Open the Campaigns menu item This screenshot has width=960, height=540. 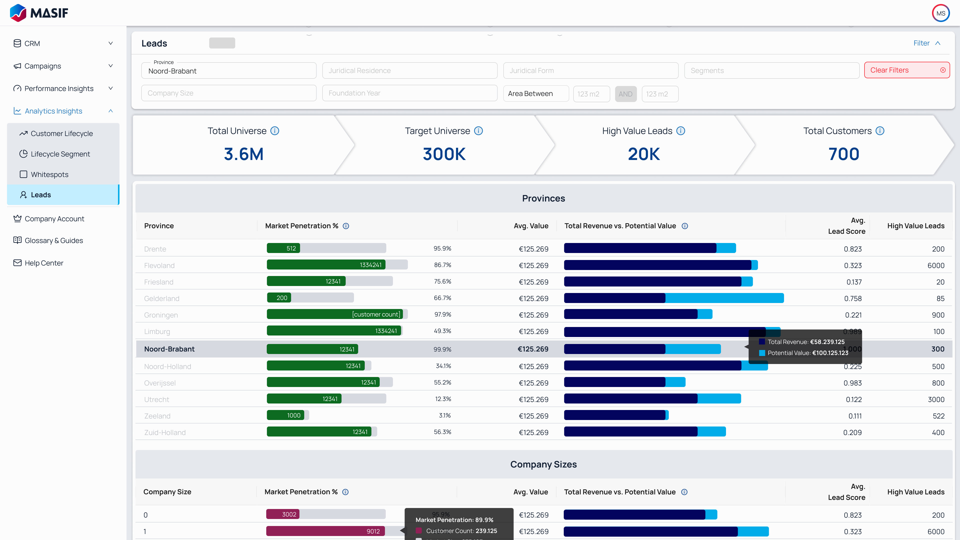coord(42,66)
